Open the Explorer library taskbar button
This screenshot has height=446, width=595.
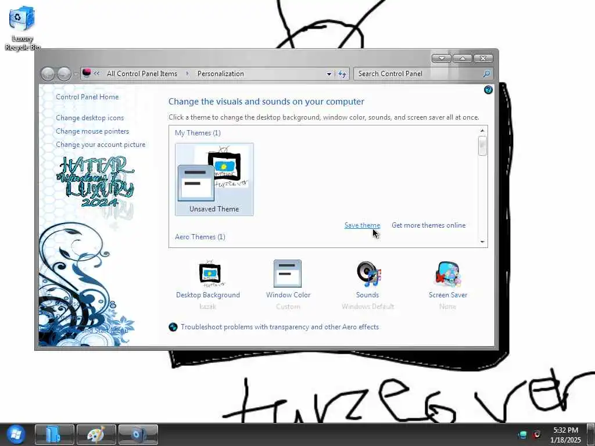(54, 434)
